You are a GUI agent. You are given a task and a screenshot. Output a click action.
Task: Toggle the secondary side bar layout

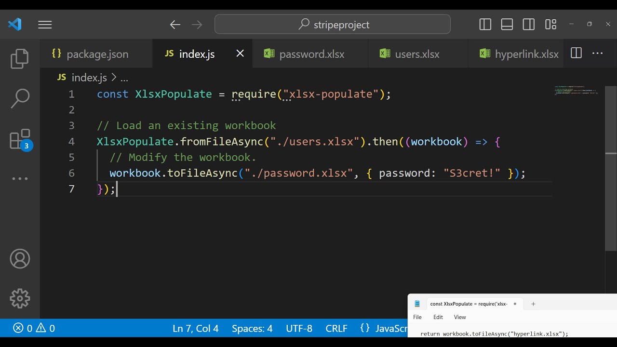529,25
